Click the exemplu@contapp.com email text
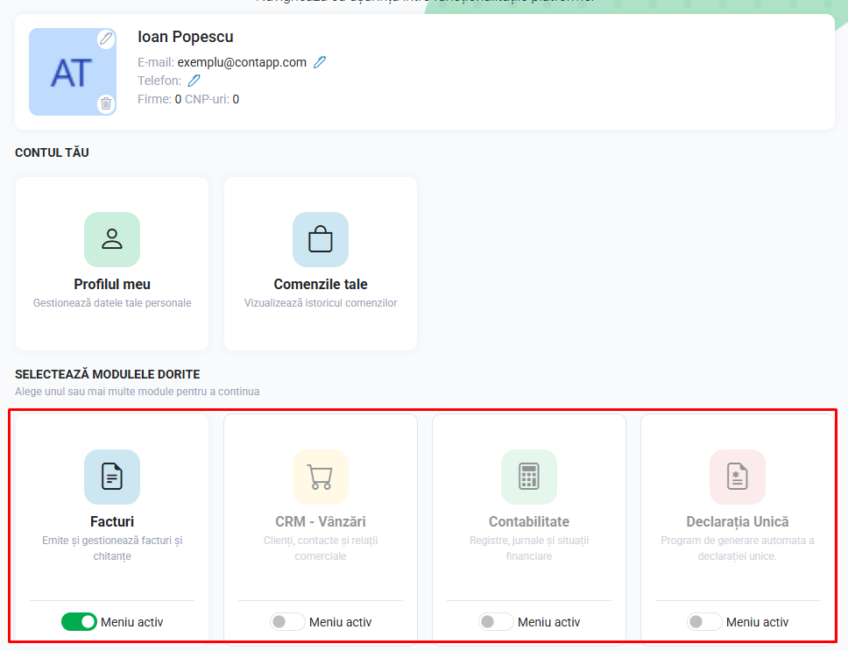 tap(242, 62)
